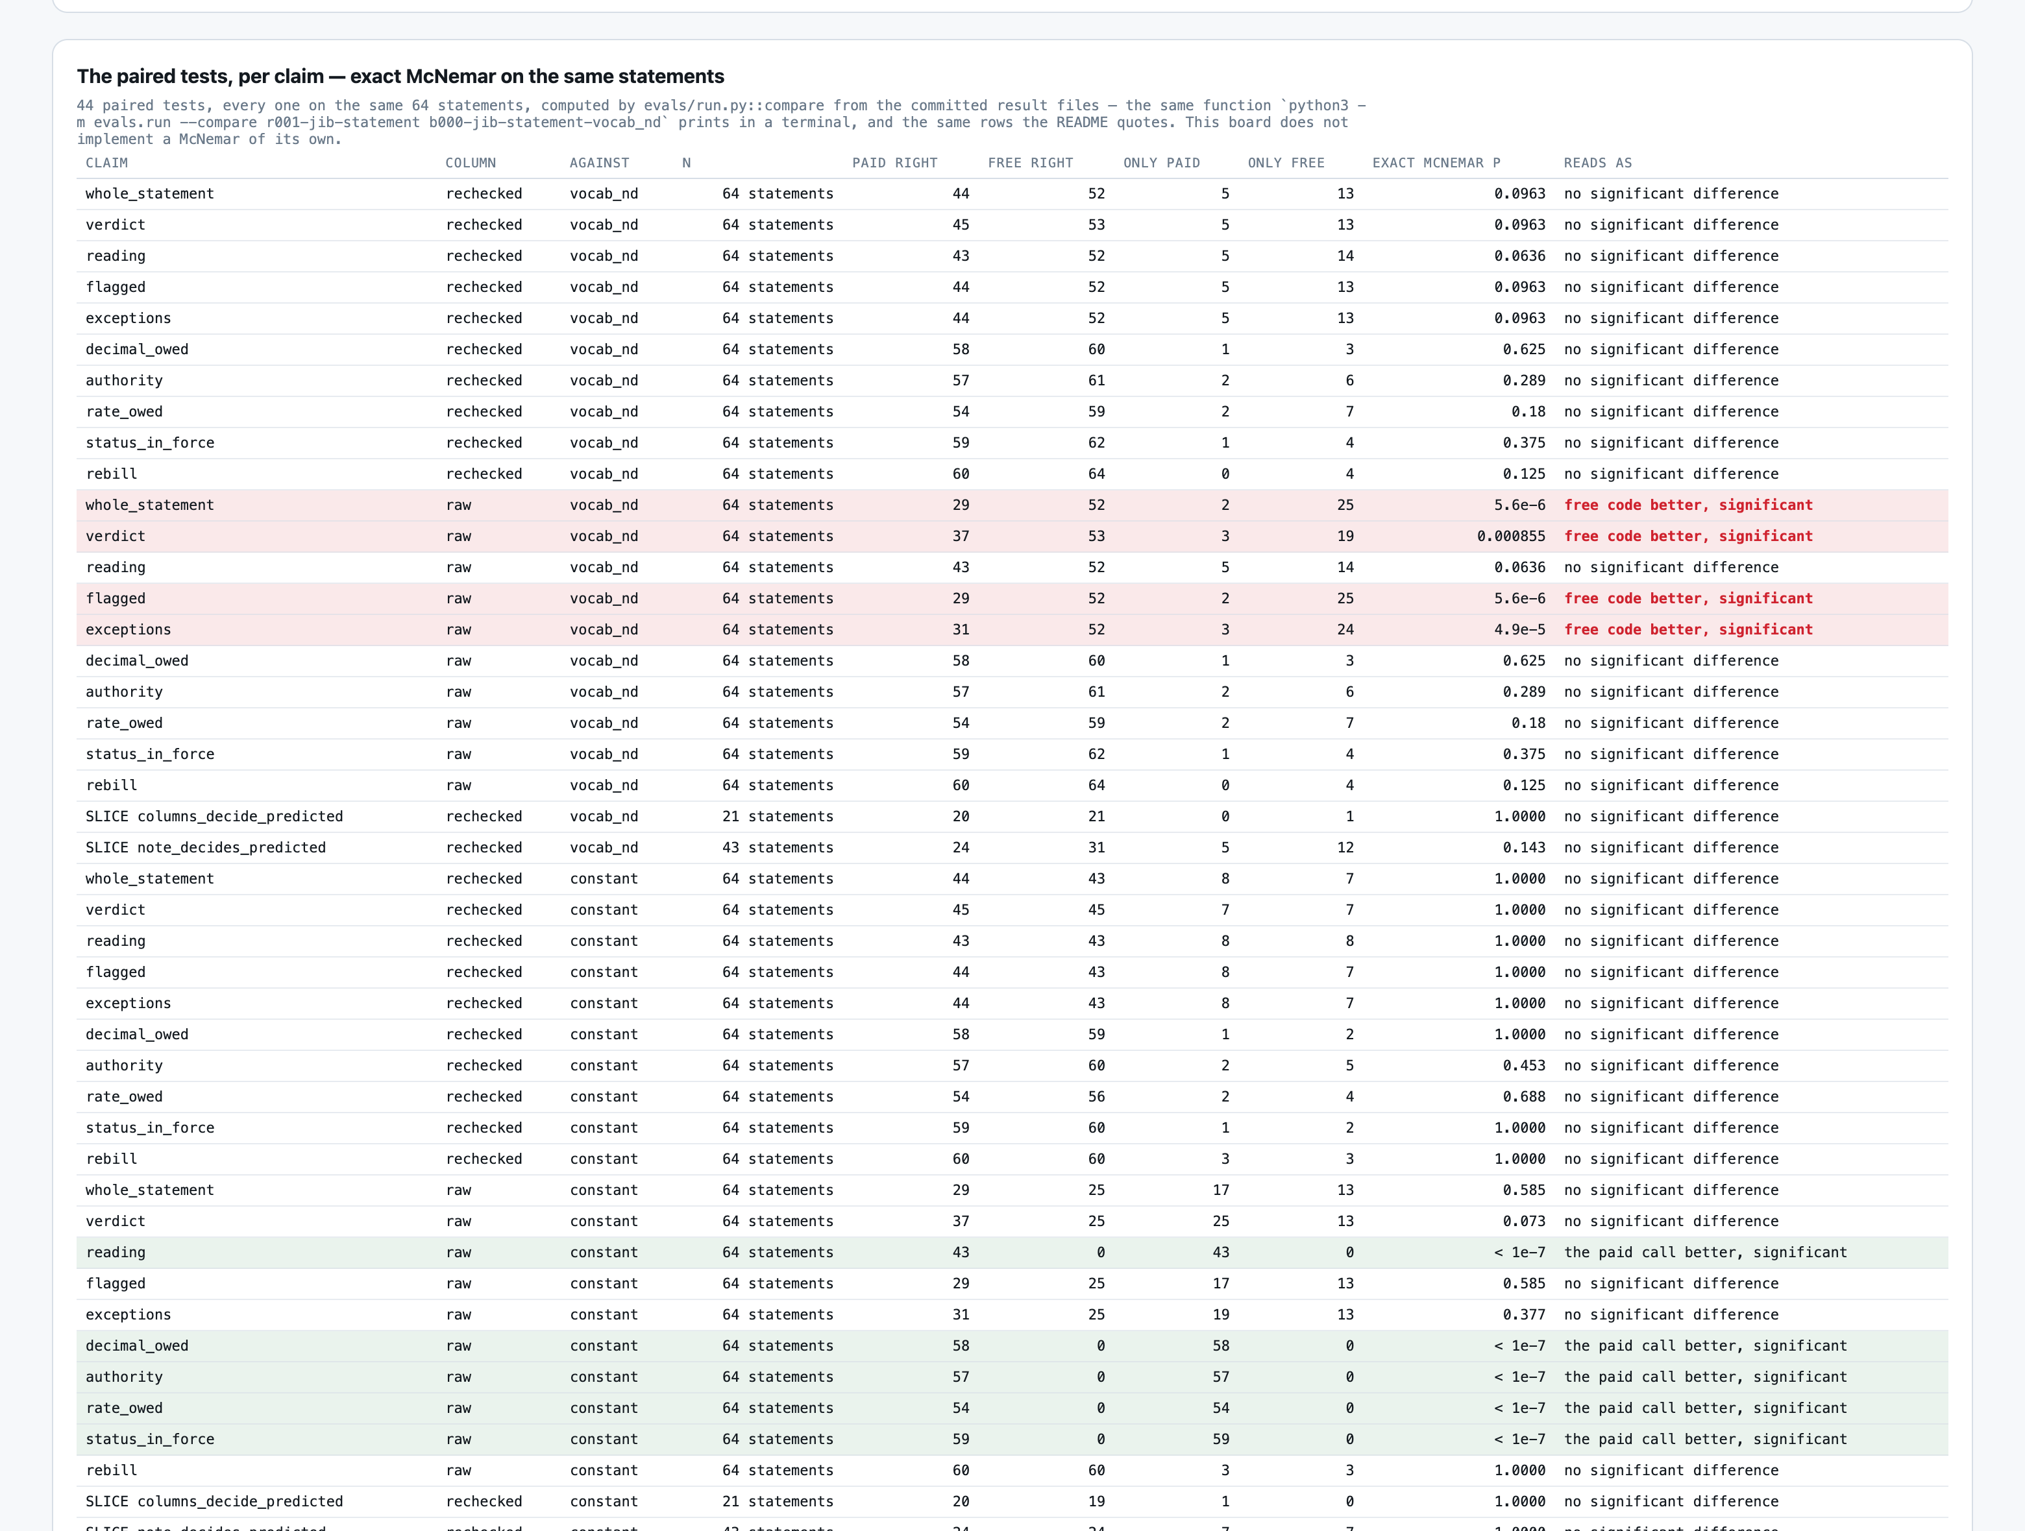The image size is (2025, 1531).
Task: Click SLICE note_decides_predicted vocab_nd row
Action: coord(1012,847)
